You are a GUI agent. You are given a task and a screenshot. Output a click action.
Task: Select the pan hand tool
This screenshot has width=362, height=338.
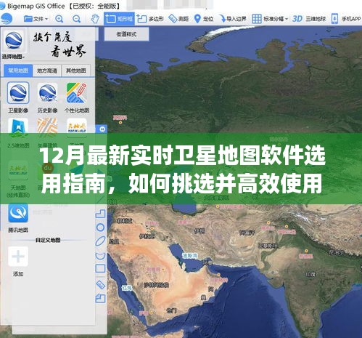(x=95, y=19)
